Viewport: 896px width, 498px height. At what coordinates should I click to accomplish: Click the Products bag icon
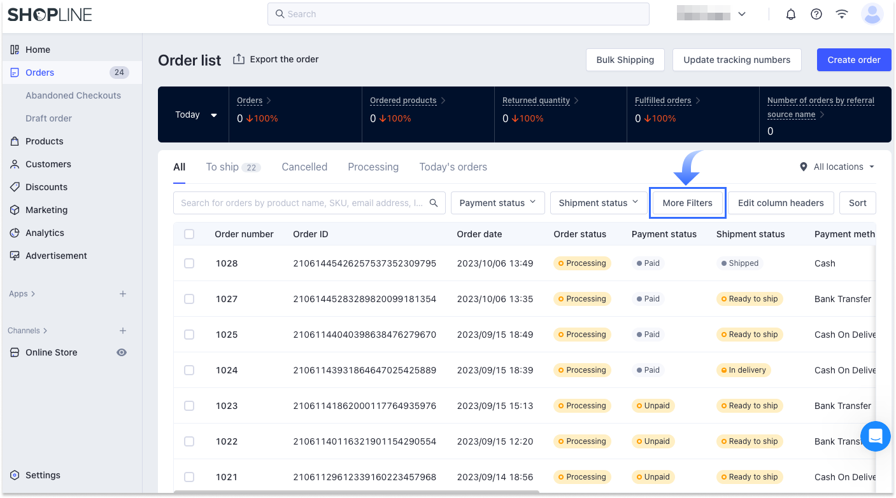(15, 141)
